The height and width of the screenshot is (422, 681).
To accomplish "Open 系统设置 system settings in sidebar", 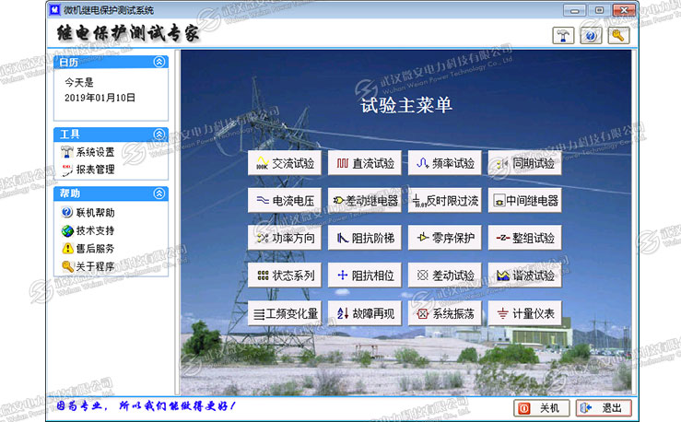I will (x=88, y=152).
